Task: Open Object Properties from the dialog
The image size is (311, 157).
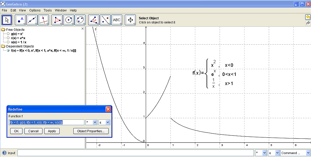Action: [91, 131]
